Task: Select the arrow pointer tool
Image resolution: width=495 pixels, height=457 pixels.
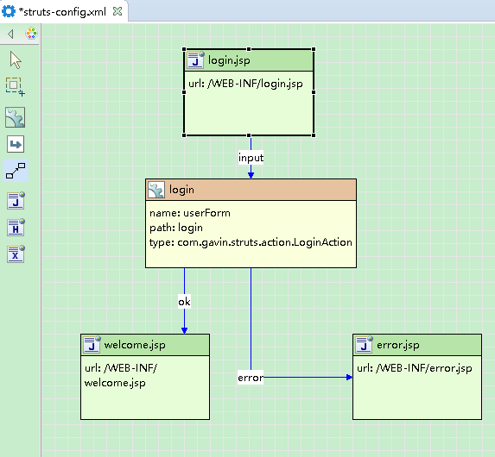Action: [x=16, y=59]
